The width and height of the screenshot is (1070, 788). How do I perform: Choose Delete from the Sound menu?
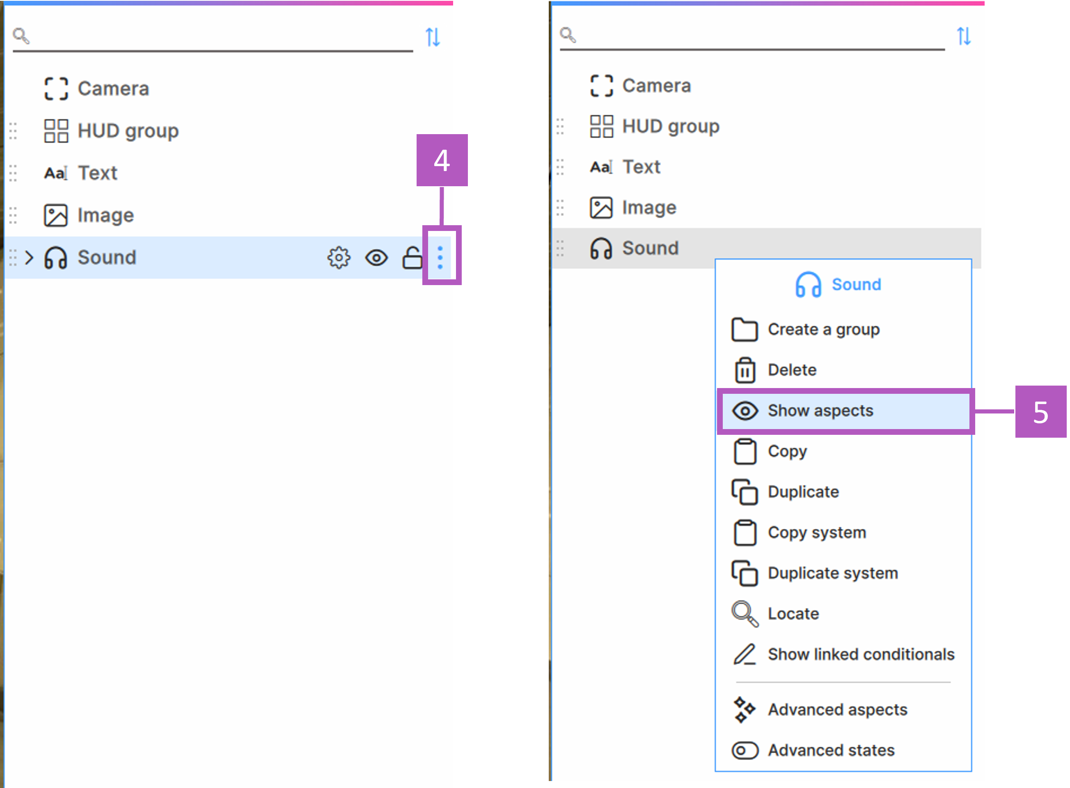tap(791, 370)
